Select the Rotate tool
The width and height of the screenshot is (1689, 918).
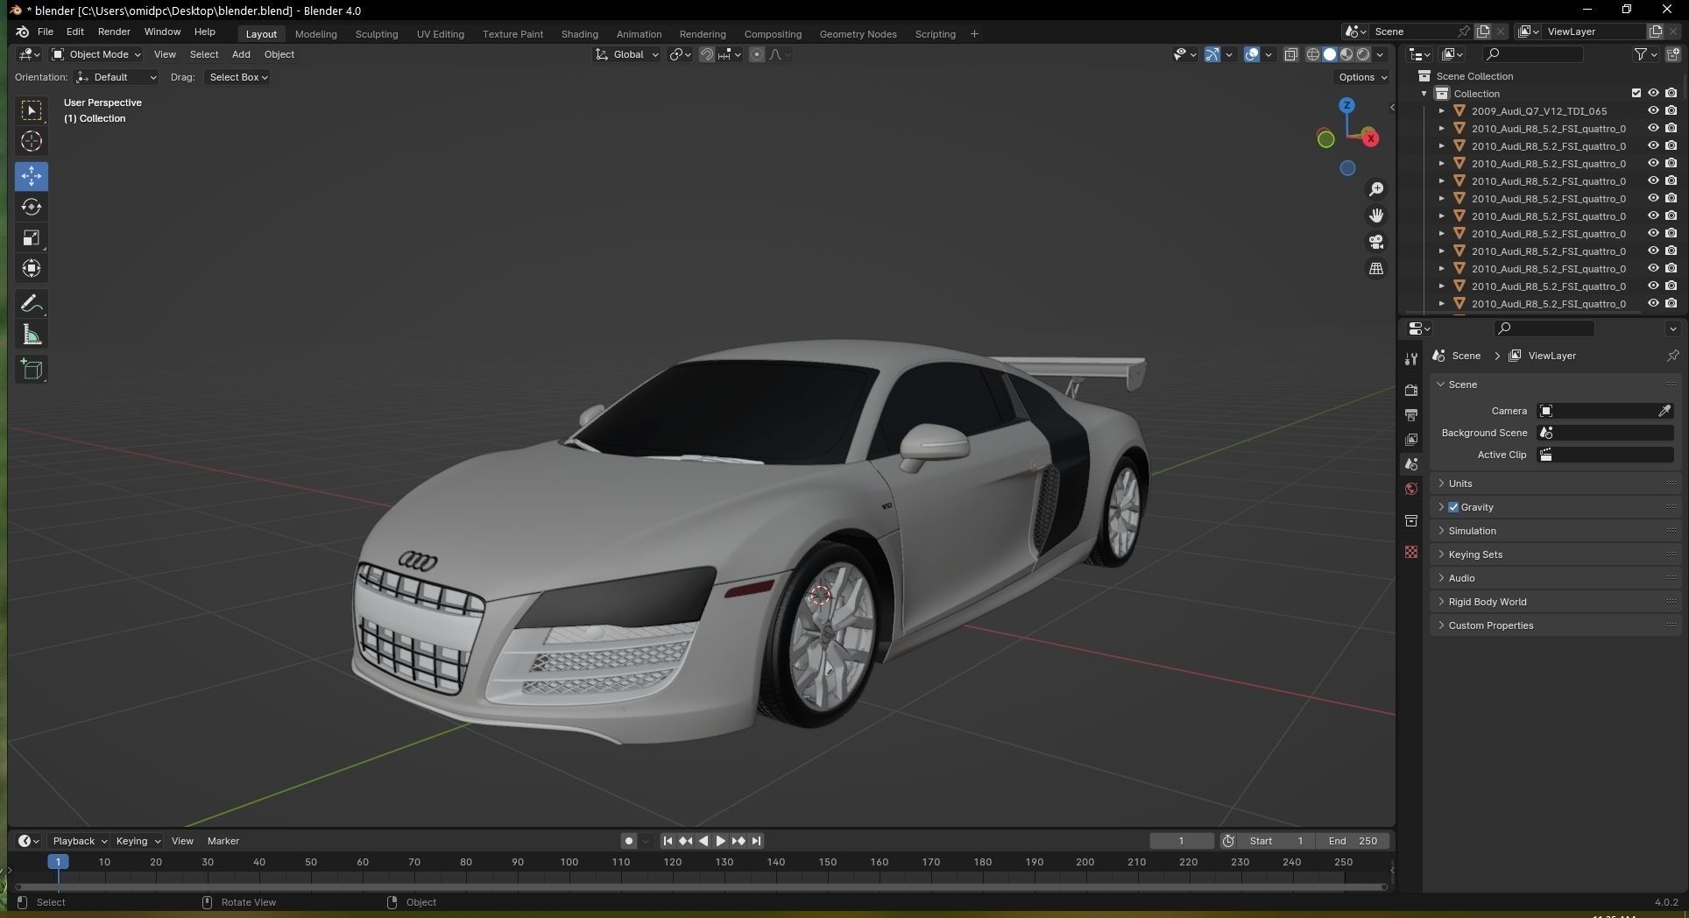[x=32, y=207]
